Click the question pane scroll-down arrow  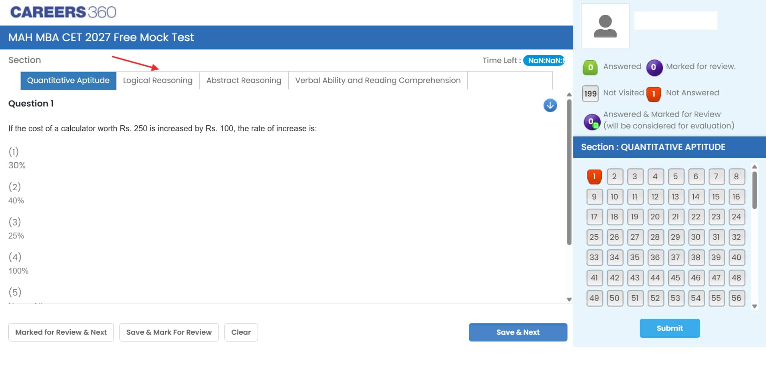coord(569,299)
